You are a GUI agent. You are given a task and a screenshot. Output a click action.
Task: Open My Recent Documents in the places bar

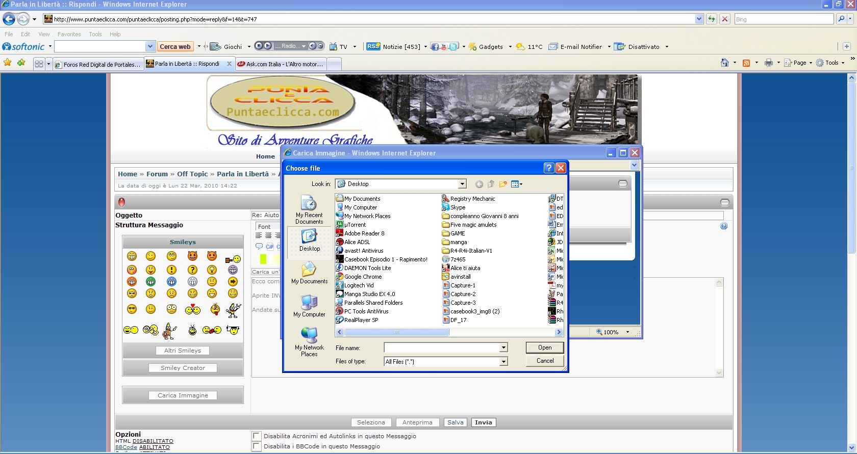pos(310,210)
